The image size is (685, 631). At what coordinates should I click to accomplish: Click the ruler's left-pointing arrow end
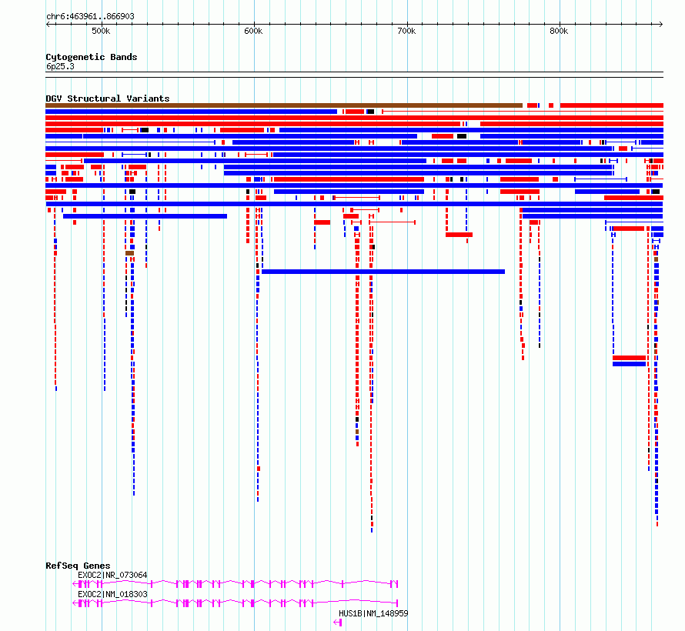pyautogui.click(x=48, y=25)
